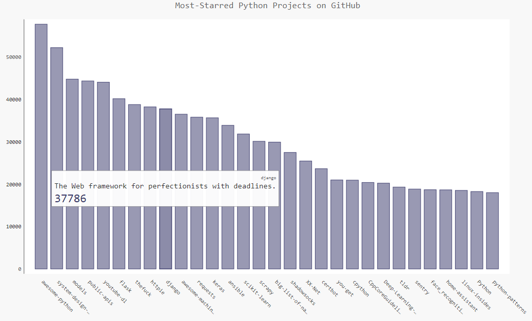Click the awesome-python bar

41,146
